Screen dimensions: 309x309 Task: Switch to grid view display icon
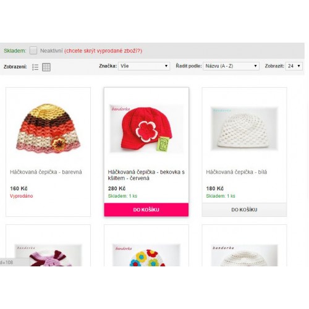[x=46, y=67]
